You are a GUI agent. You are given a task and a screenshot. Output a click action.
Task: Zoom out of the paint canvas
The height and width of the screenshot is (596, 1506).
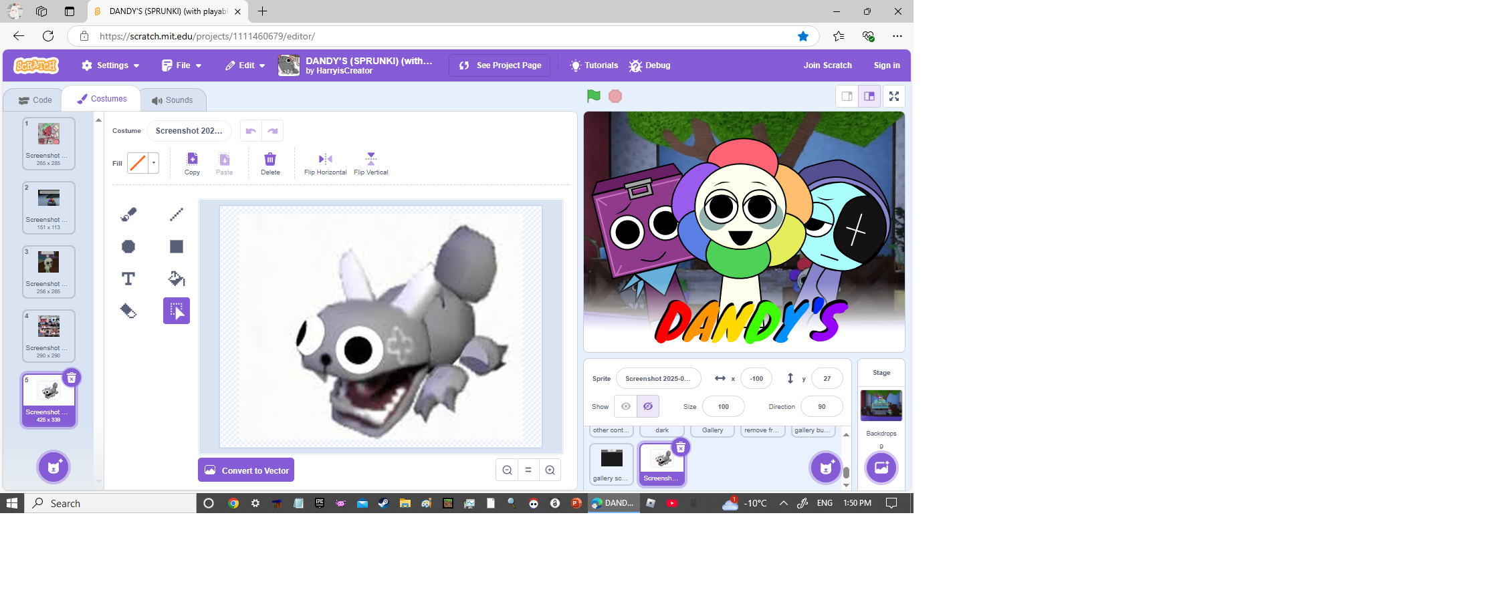coord(508,470)
